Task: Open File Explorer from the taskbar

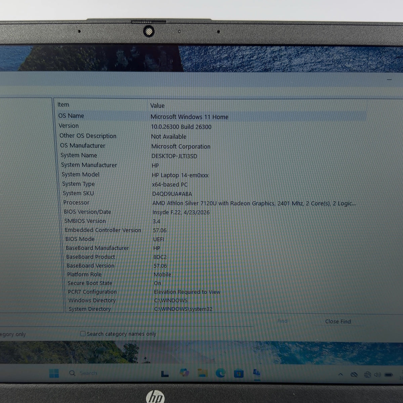Action: [x=202, y=373]
